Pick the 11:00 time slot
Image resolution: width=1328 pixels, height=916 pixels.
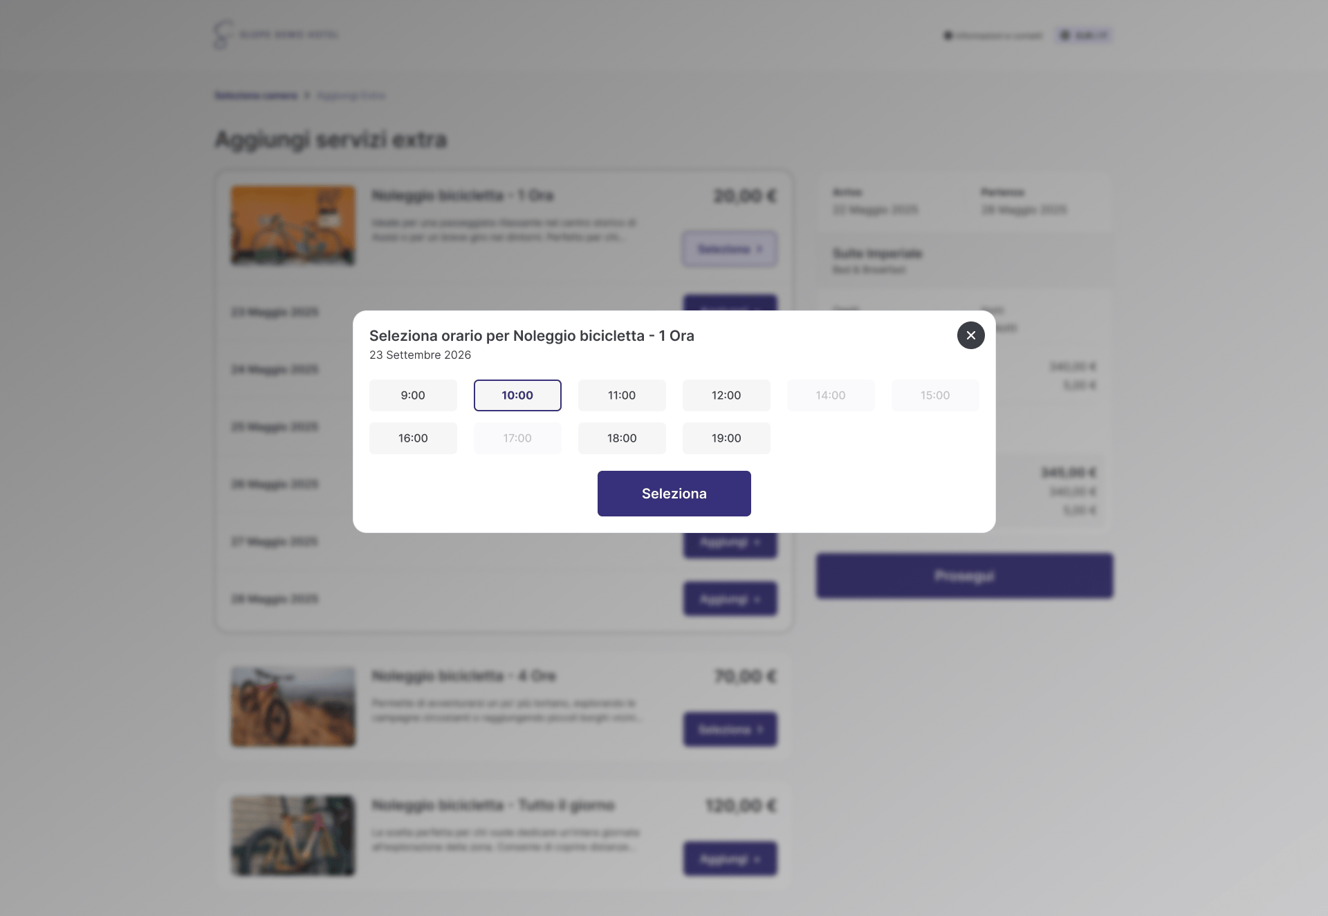click(622, 395)
